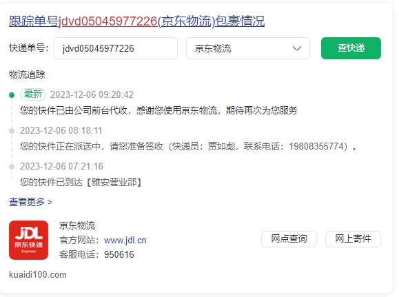
Task: Click courier phone number 19808355774
Action: pyautogui.click(x=316, y=146)
